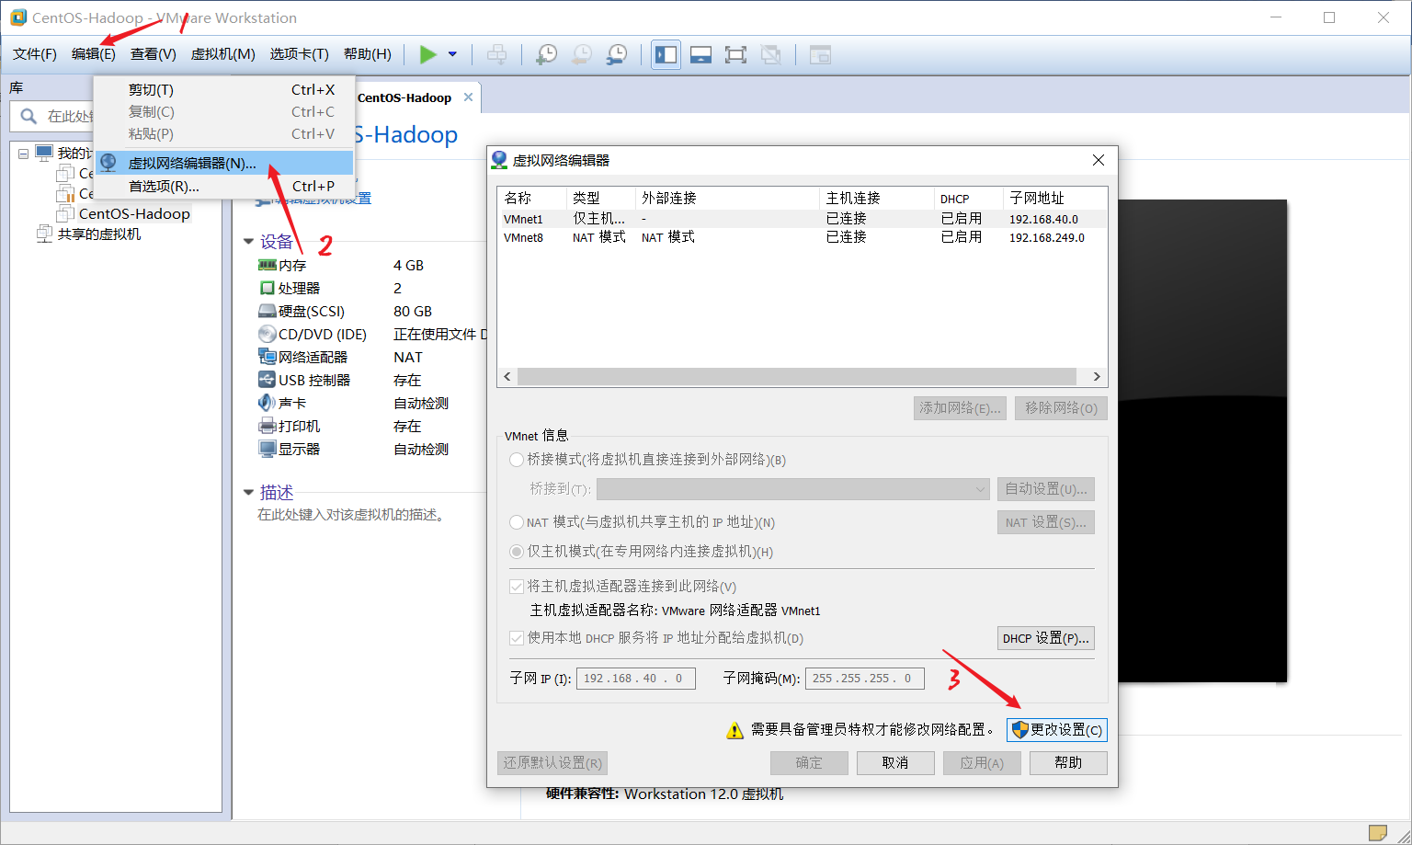Open the snapshot manager

[616, 54]
